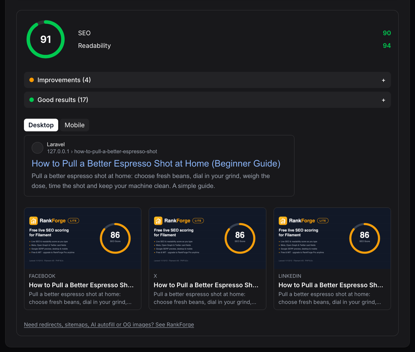This screenshot has height=352, width=415.
Task: Click the LITE badge in X card
Action: pyautogui.click(x=198, y=221)
